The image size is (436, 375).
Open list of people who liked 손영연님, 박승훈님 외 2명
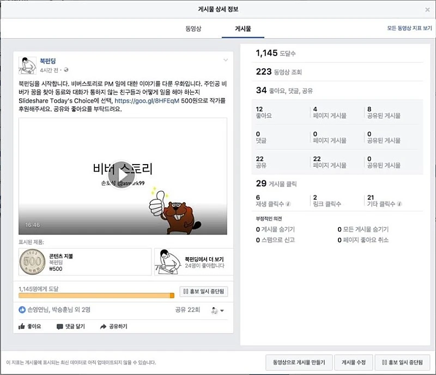59,310
